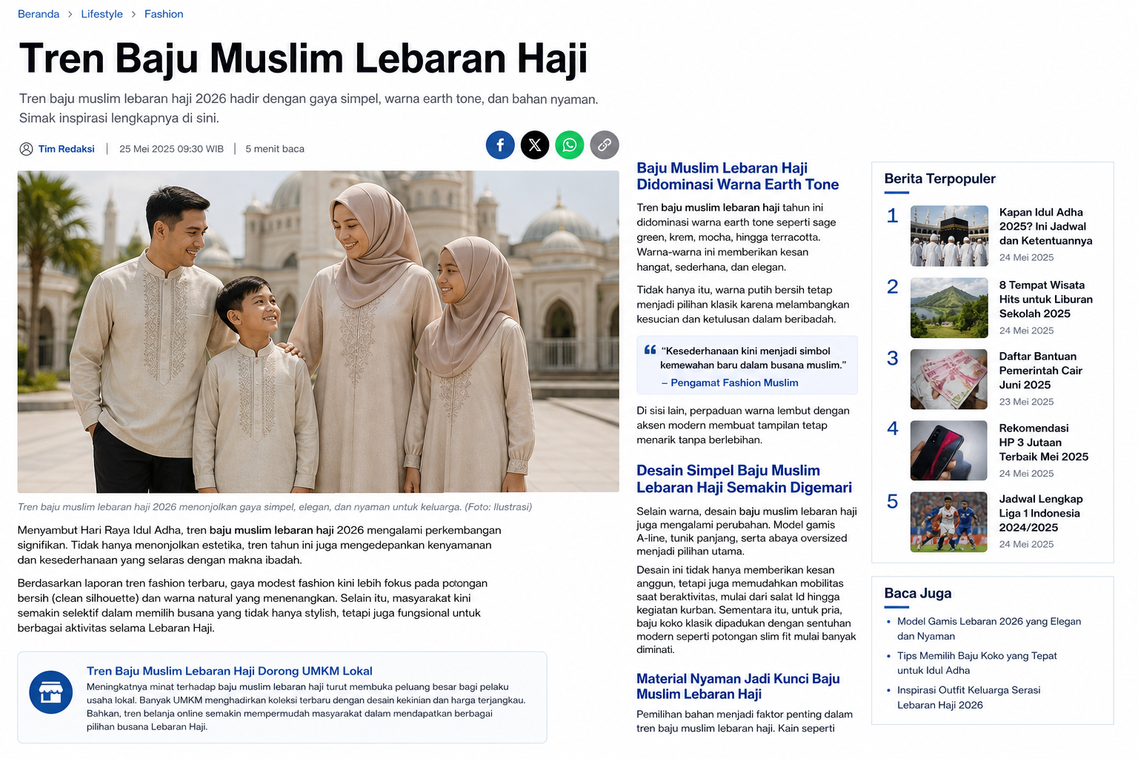Open football match thumbnail for Liga 1
Screen dimensions: 1138x759
(x=949, y=522)
